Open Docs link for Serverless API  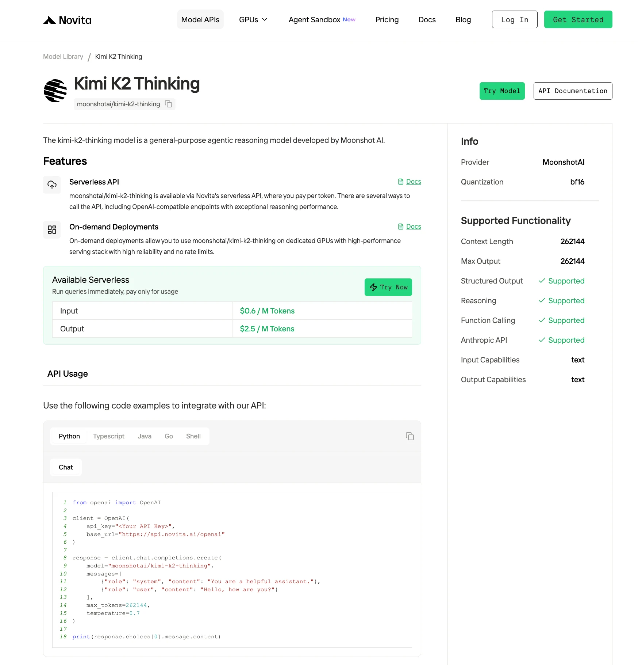pyautogui.click(x=410, y=182)
